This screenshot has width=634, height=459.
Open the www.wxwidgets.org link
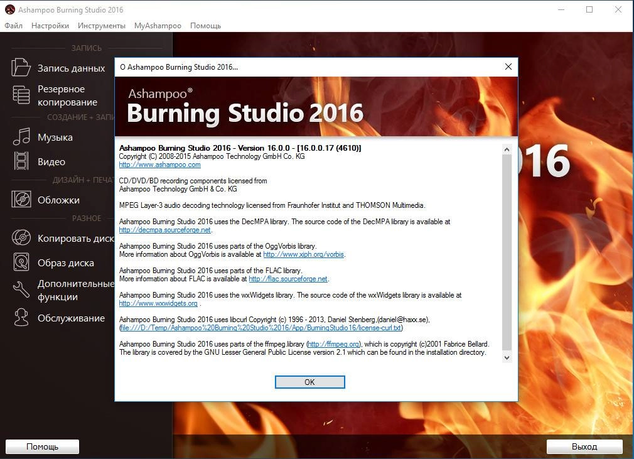pos(158,303)
